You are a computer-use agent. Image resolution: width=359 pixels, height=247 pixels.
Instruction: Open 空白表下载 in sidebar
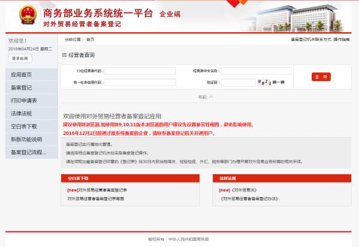(32, 126)
